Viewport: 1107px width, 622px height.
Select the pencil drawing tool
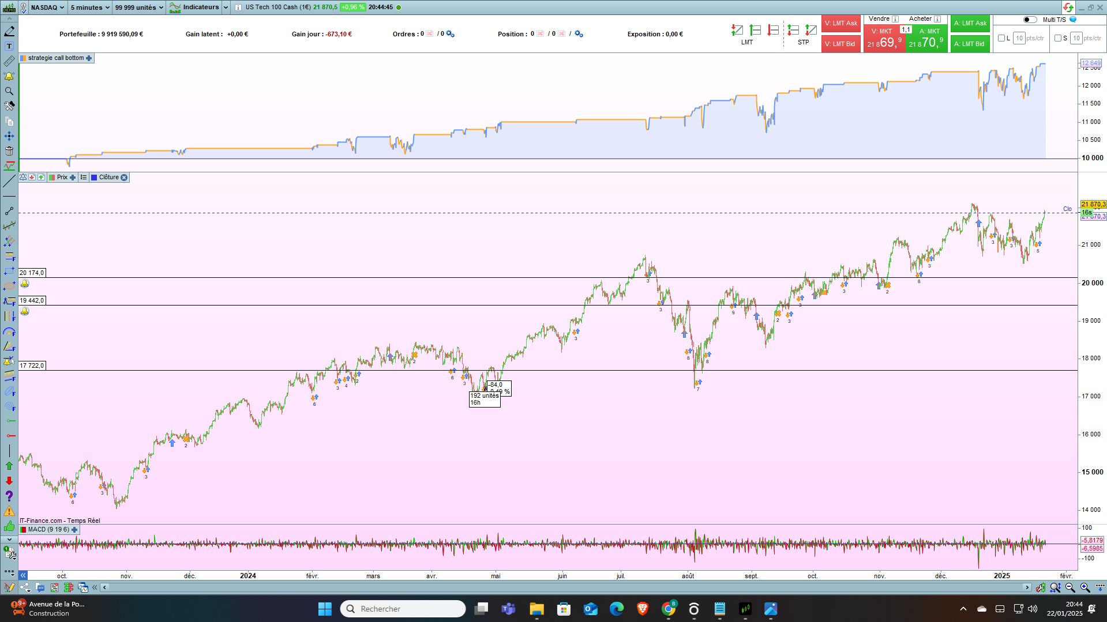[x=9, y=31]
